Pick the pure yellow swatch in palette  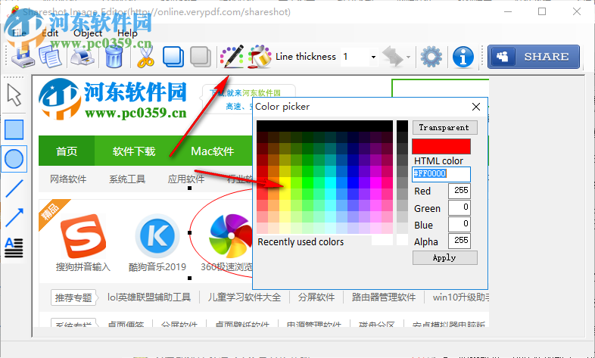tap(285, 183)
